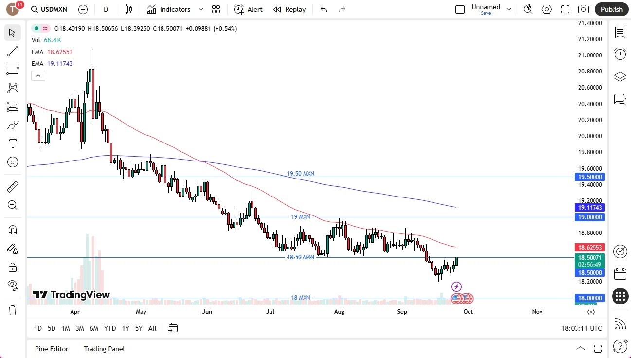Start bar Replay mode
631x358 pixels.
click(x=289, y=9)
